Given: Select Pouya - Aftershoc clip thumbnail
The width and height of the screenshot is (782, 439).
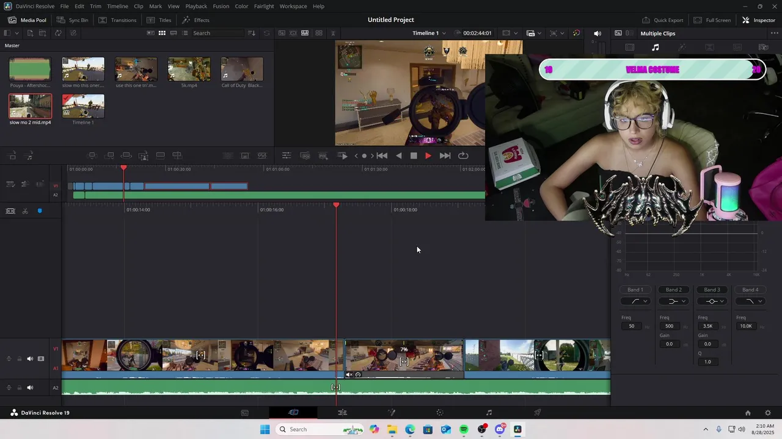Looking at the screenshot, I should (30, 70).
